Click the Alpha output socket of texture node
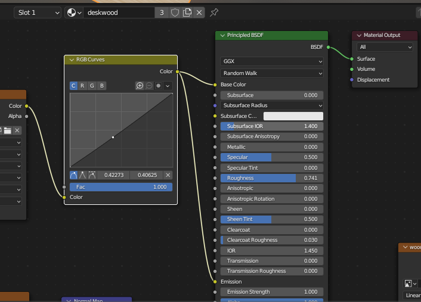 point(26,116)
